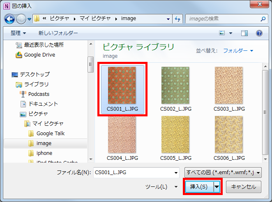Click the blue help icon
The height and width of the screenshot is (202, 272).
pos(259,33)
